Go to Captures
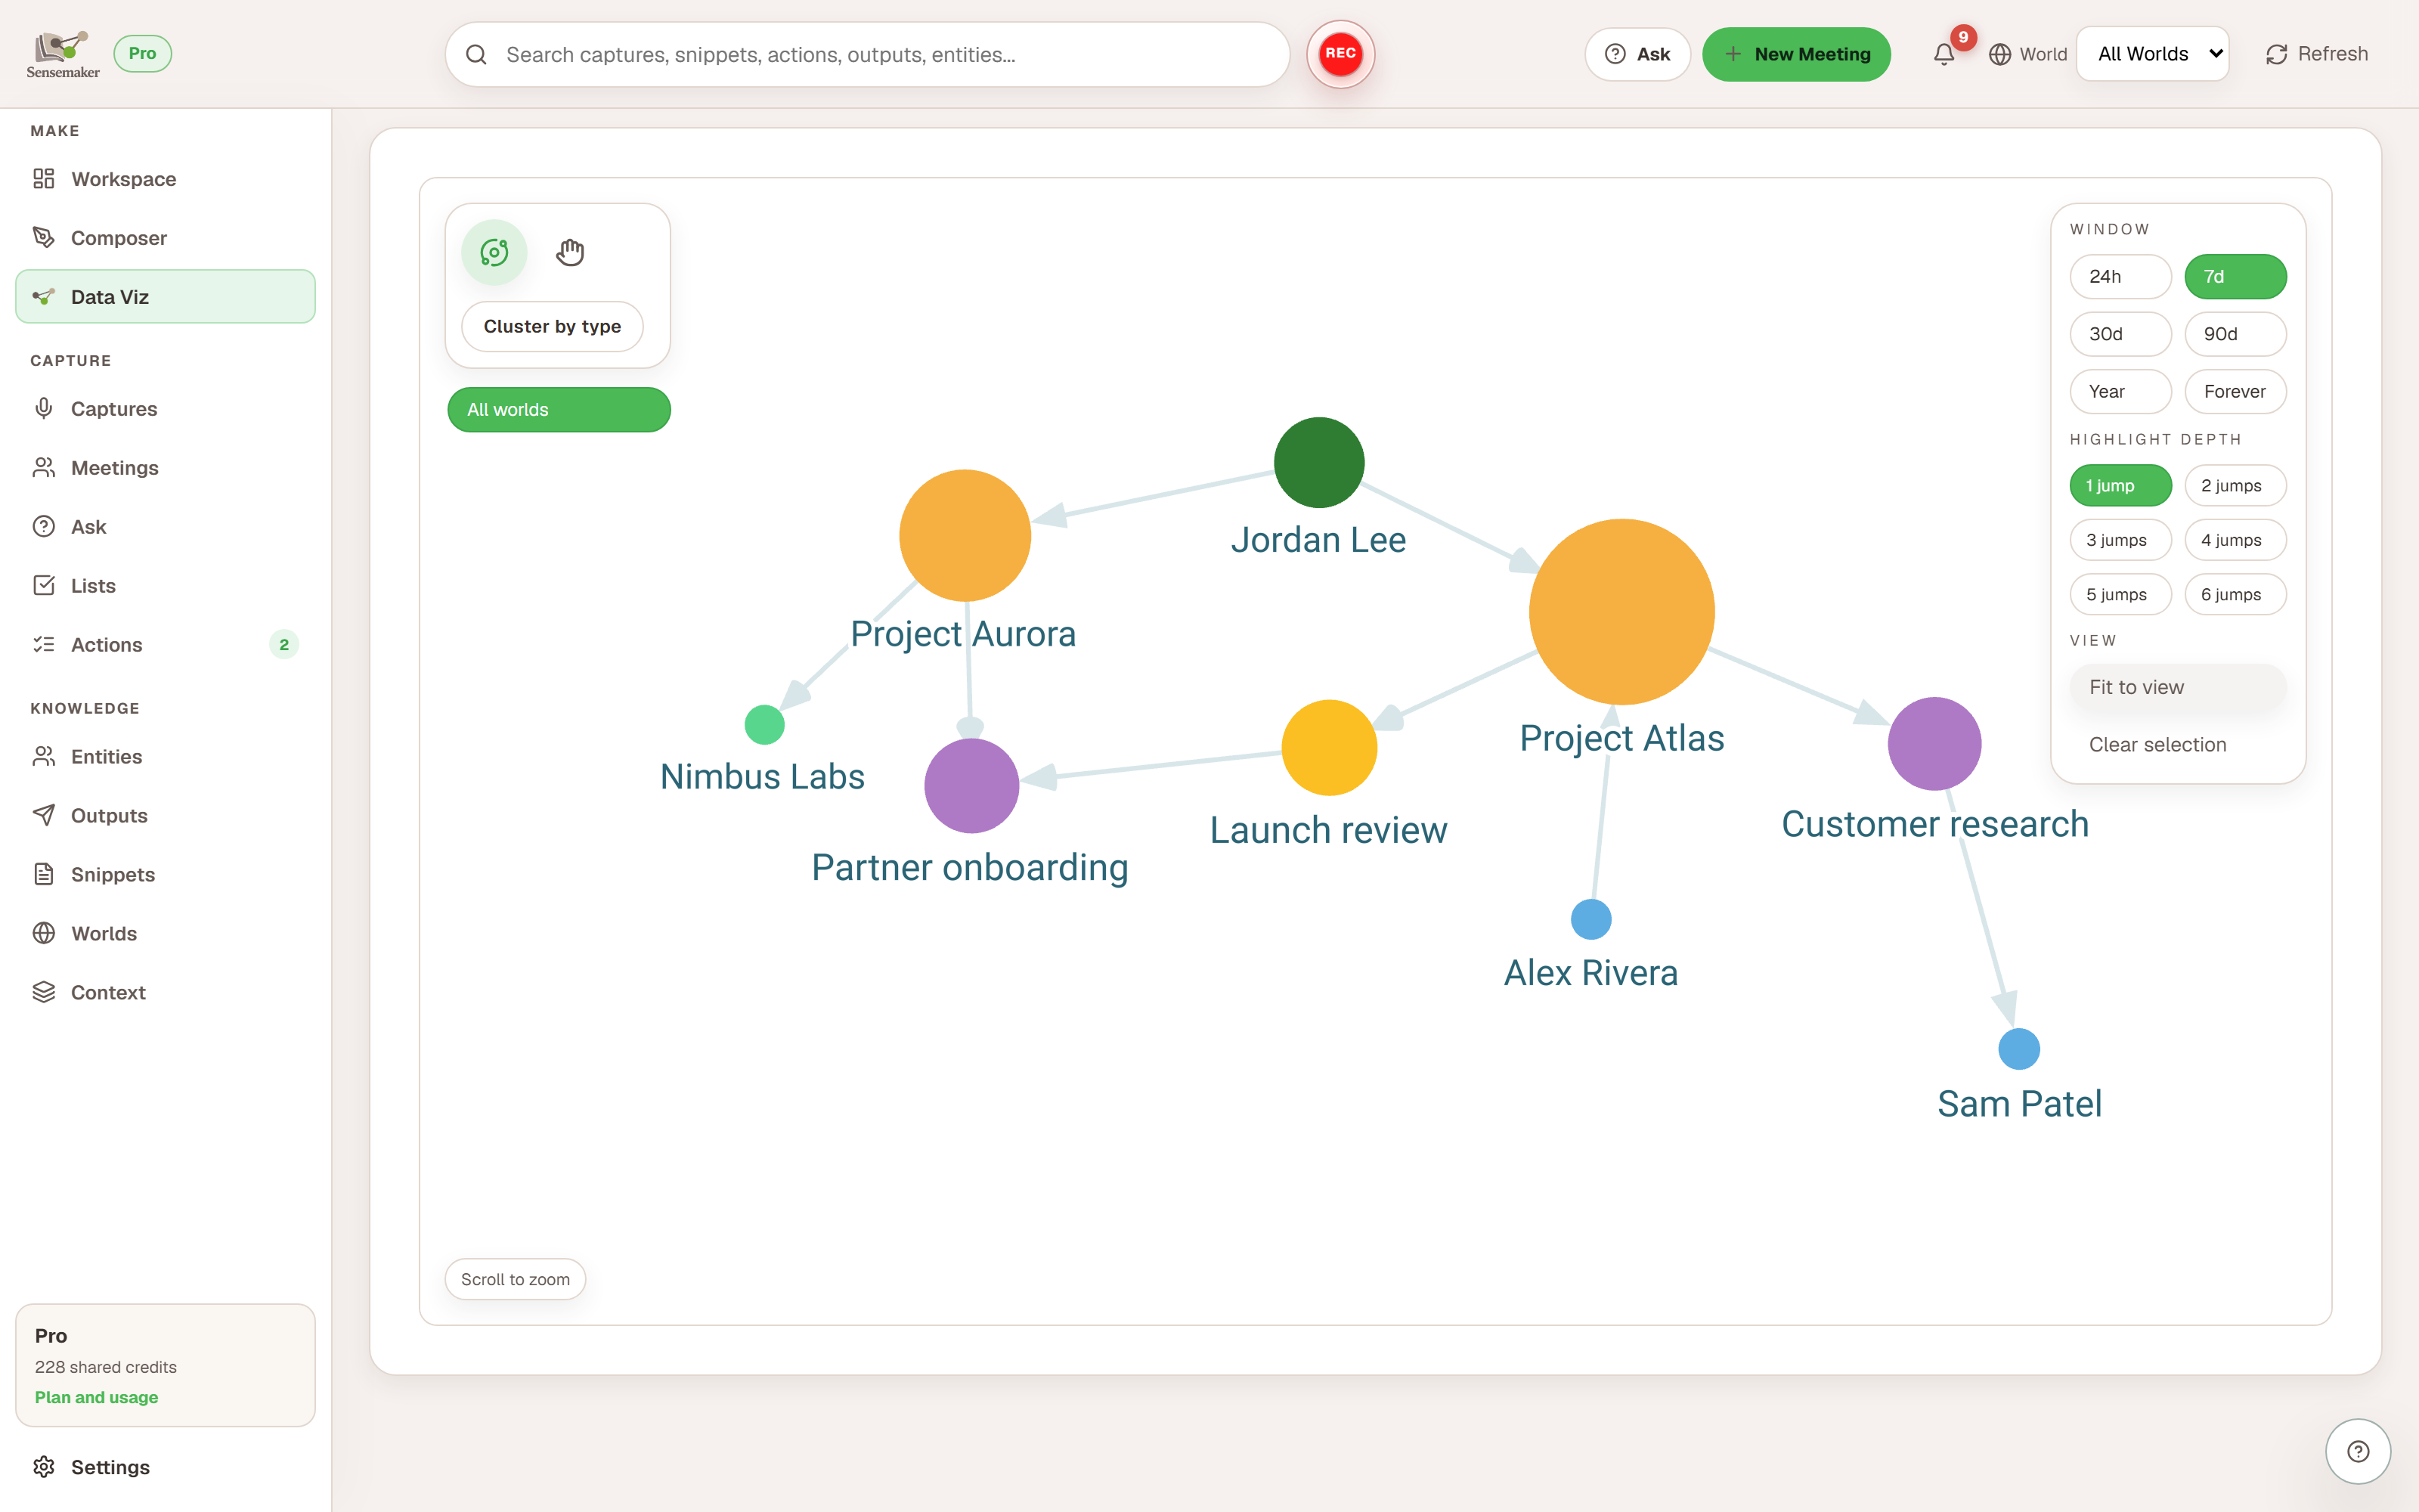This screenshot has width=2419, height=1512. [x=165, y=409]
